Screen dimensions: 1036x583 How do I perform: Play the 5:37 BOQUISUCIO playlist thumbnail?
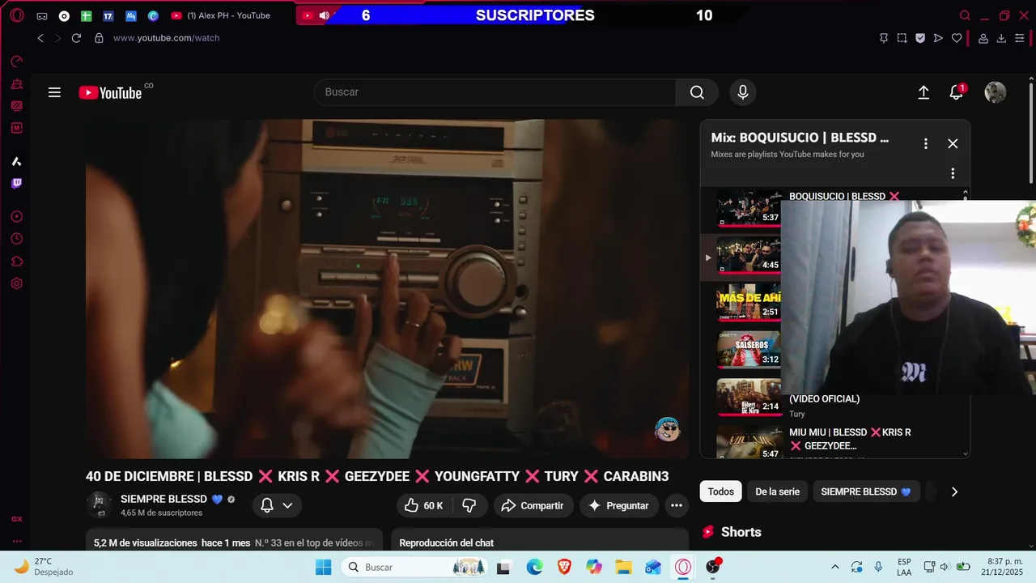(749, 209)
